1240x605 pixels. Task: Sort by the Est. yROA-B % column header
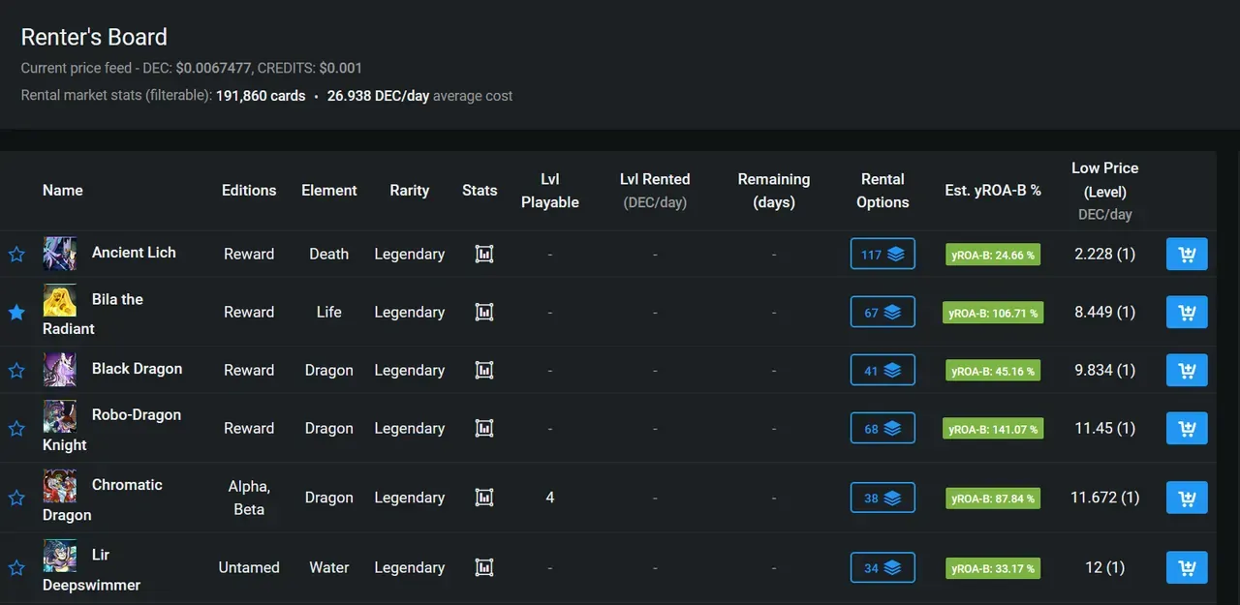tap(993, 191)
